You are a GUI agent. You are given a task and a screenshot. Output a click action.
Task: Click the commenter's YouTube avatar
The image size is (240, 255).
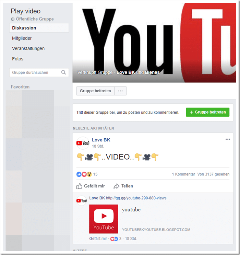(81, 201)
